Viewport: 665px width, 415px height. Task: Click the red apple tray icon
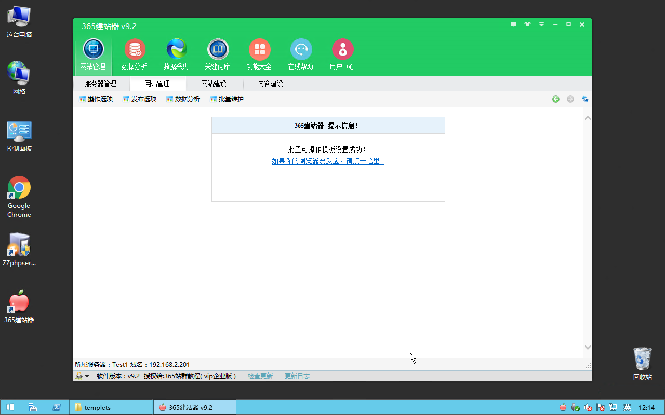(x=563, y=408)
